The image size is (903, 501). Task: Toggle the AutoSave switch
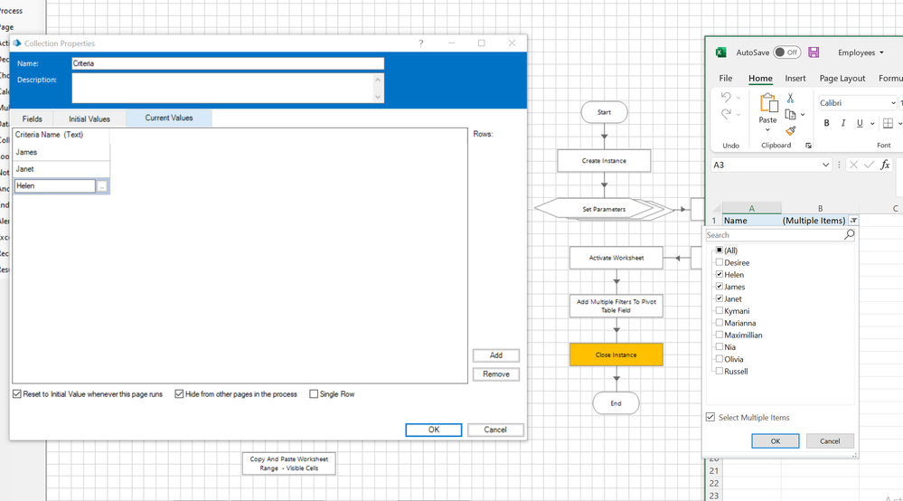click(x=786, y=52)
